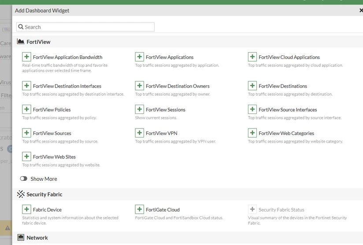Click the magnifier icon in search box
The height and width of the screenshot is (245, 363).
(x=21, y=27)
